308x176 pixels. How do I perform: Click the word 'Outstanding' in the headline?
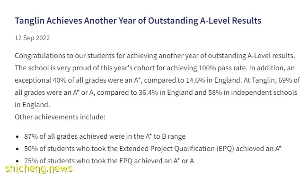click(x=173, y=21)
